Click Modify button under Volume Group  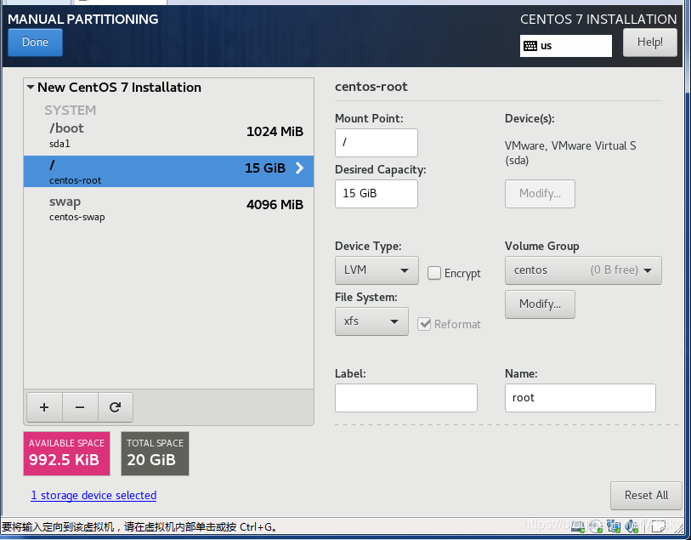pyautogui.click(x=540, y=304)
